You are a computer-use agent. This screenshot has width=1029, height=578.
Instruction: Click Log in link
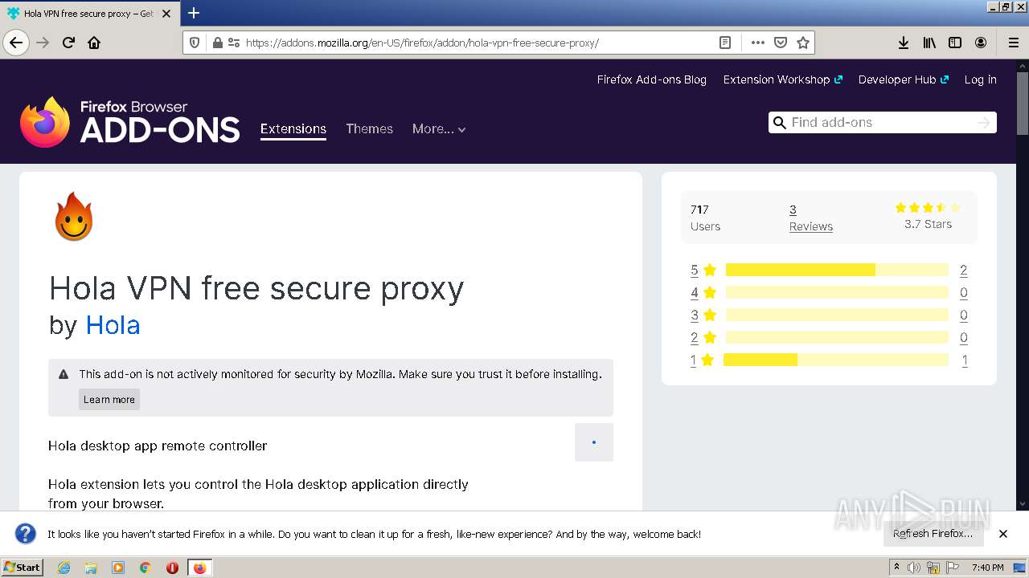pyautogui.click(x=980, y=79)
